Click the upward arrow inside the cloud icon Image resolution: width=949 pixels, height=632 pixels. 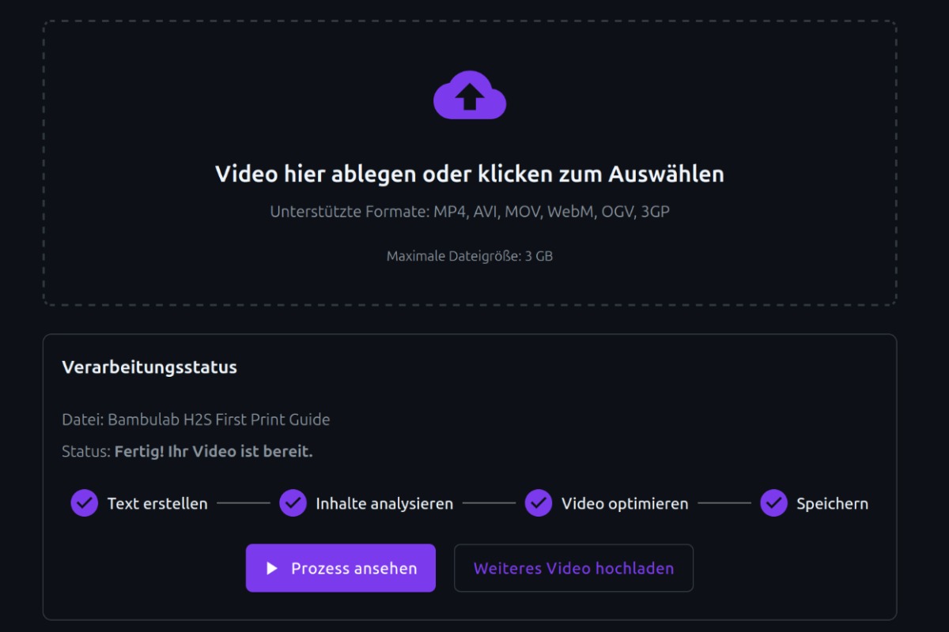[470, 96]
